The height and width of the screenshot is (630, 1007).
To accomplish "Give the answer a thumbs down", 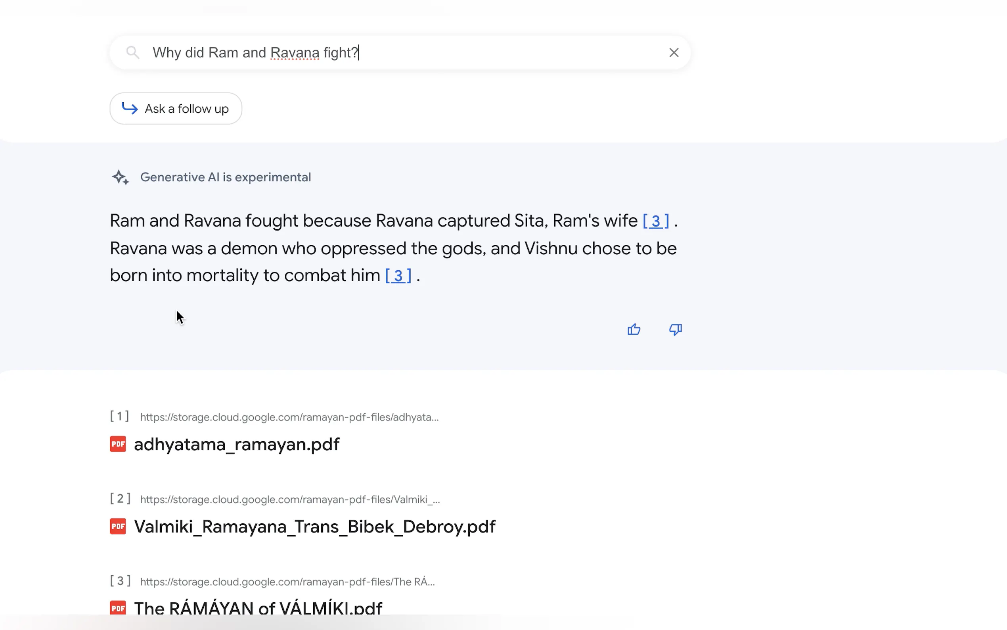I will [675, 330].
